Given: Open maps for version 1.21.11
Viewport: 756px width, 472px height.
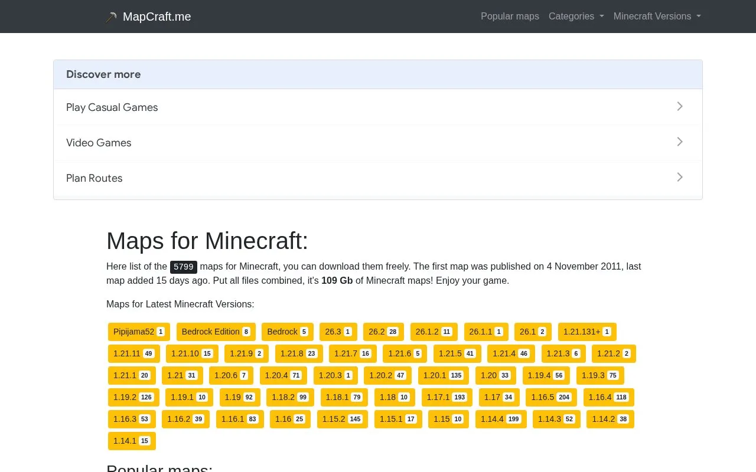Looking at the screenshot, I should tap(133, 353).
